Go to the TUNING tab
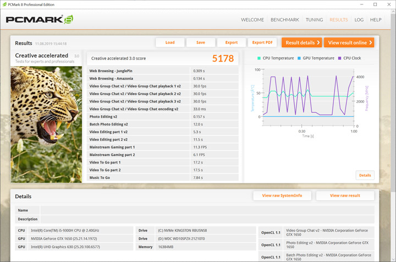Viewport: 396px width, 262px height. pyautogui.click(x=314, y=20)
